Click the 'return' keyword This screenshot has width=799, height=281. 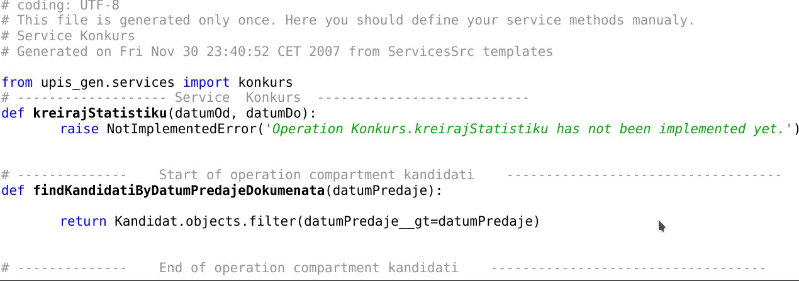click(x=84, y=221)
